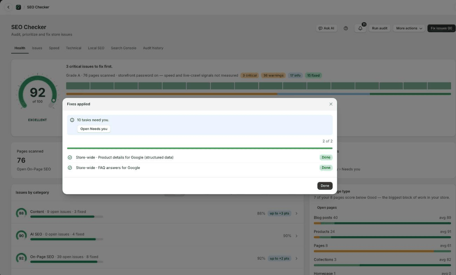Click the text Store-wide · FAQ answers for Google
This screenshot has width=456, height=275.
[x=108, y=168]
